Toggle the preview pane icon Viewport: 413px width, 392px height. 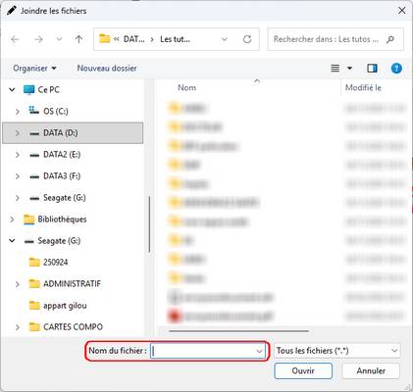[372, 69]
